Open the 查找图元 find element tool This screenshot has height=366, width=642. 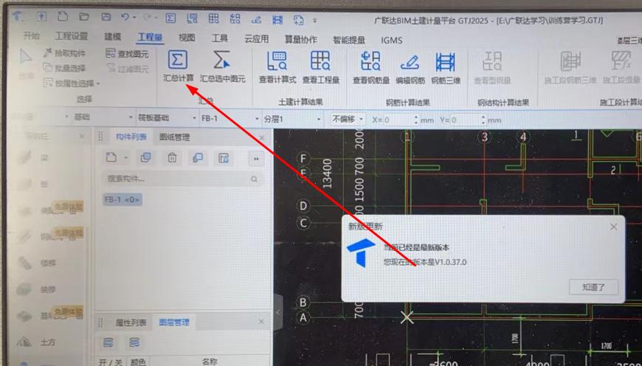coord(127,54)
